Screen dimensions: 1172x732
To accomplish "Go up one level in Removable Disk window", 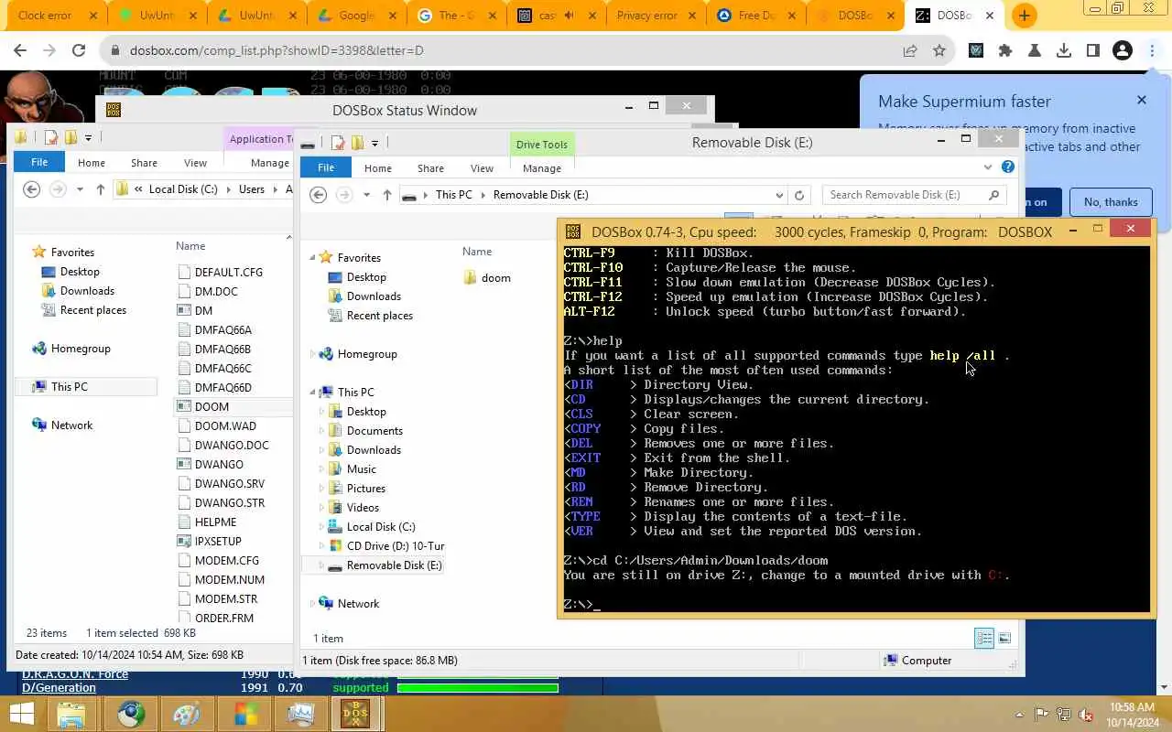I will 387,195.
